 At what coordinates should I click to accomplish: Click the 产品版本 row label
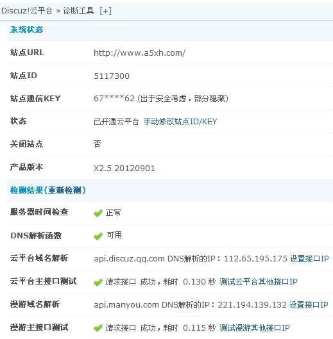click(27, 167)
